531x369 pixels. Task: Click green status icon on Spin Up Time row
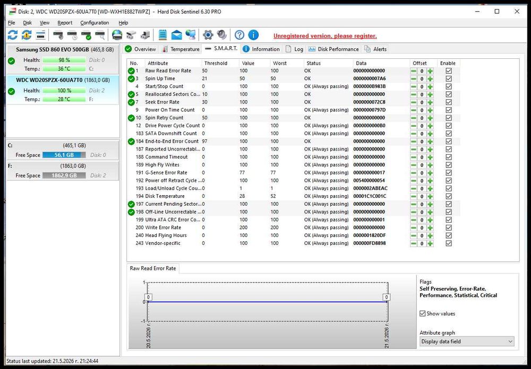[131, 79]
